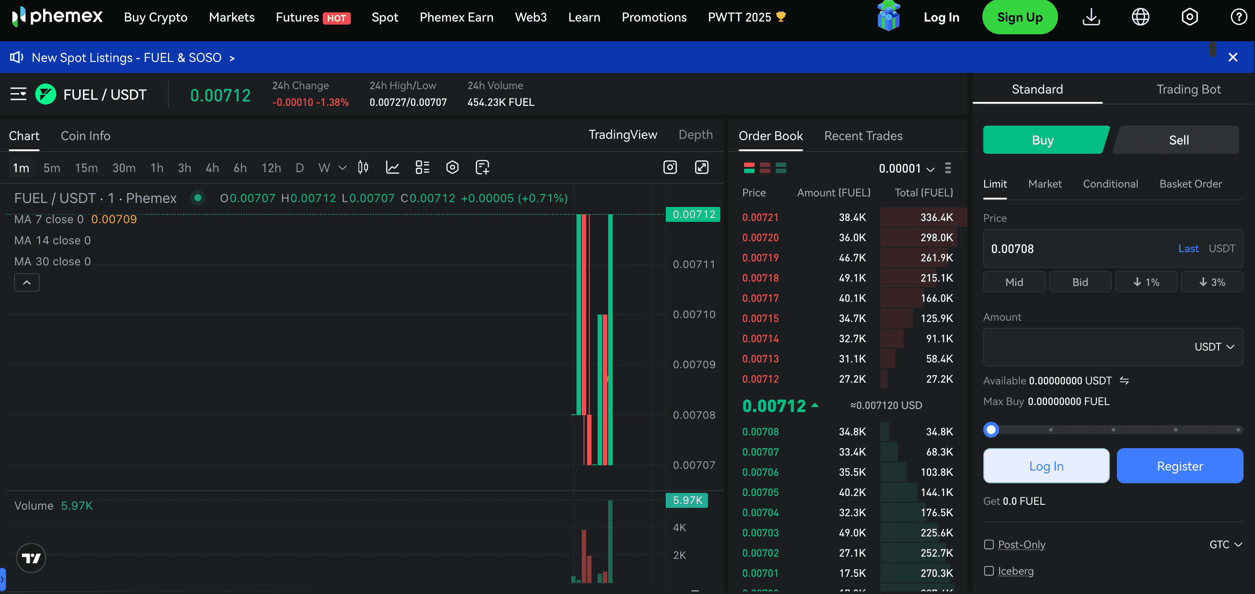The width and height of the screenshot is (1255, 594).
Task: Click the Mid price button
Action: point(1014,282)
